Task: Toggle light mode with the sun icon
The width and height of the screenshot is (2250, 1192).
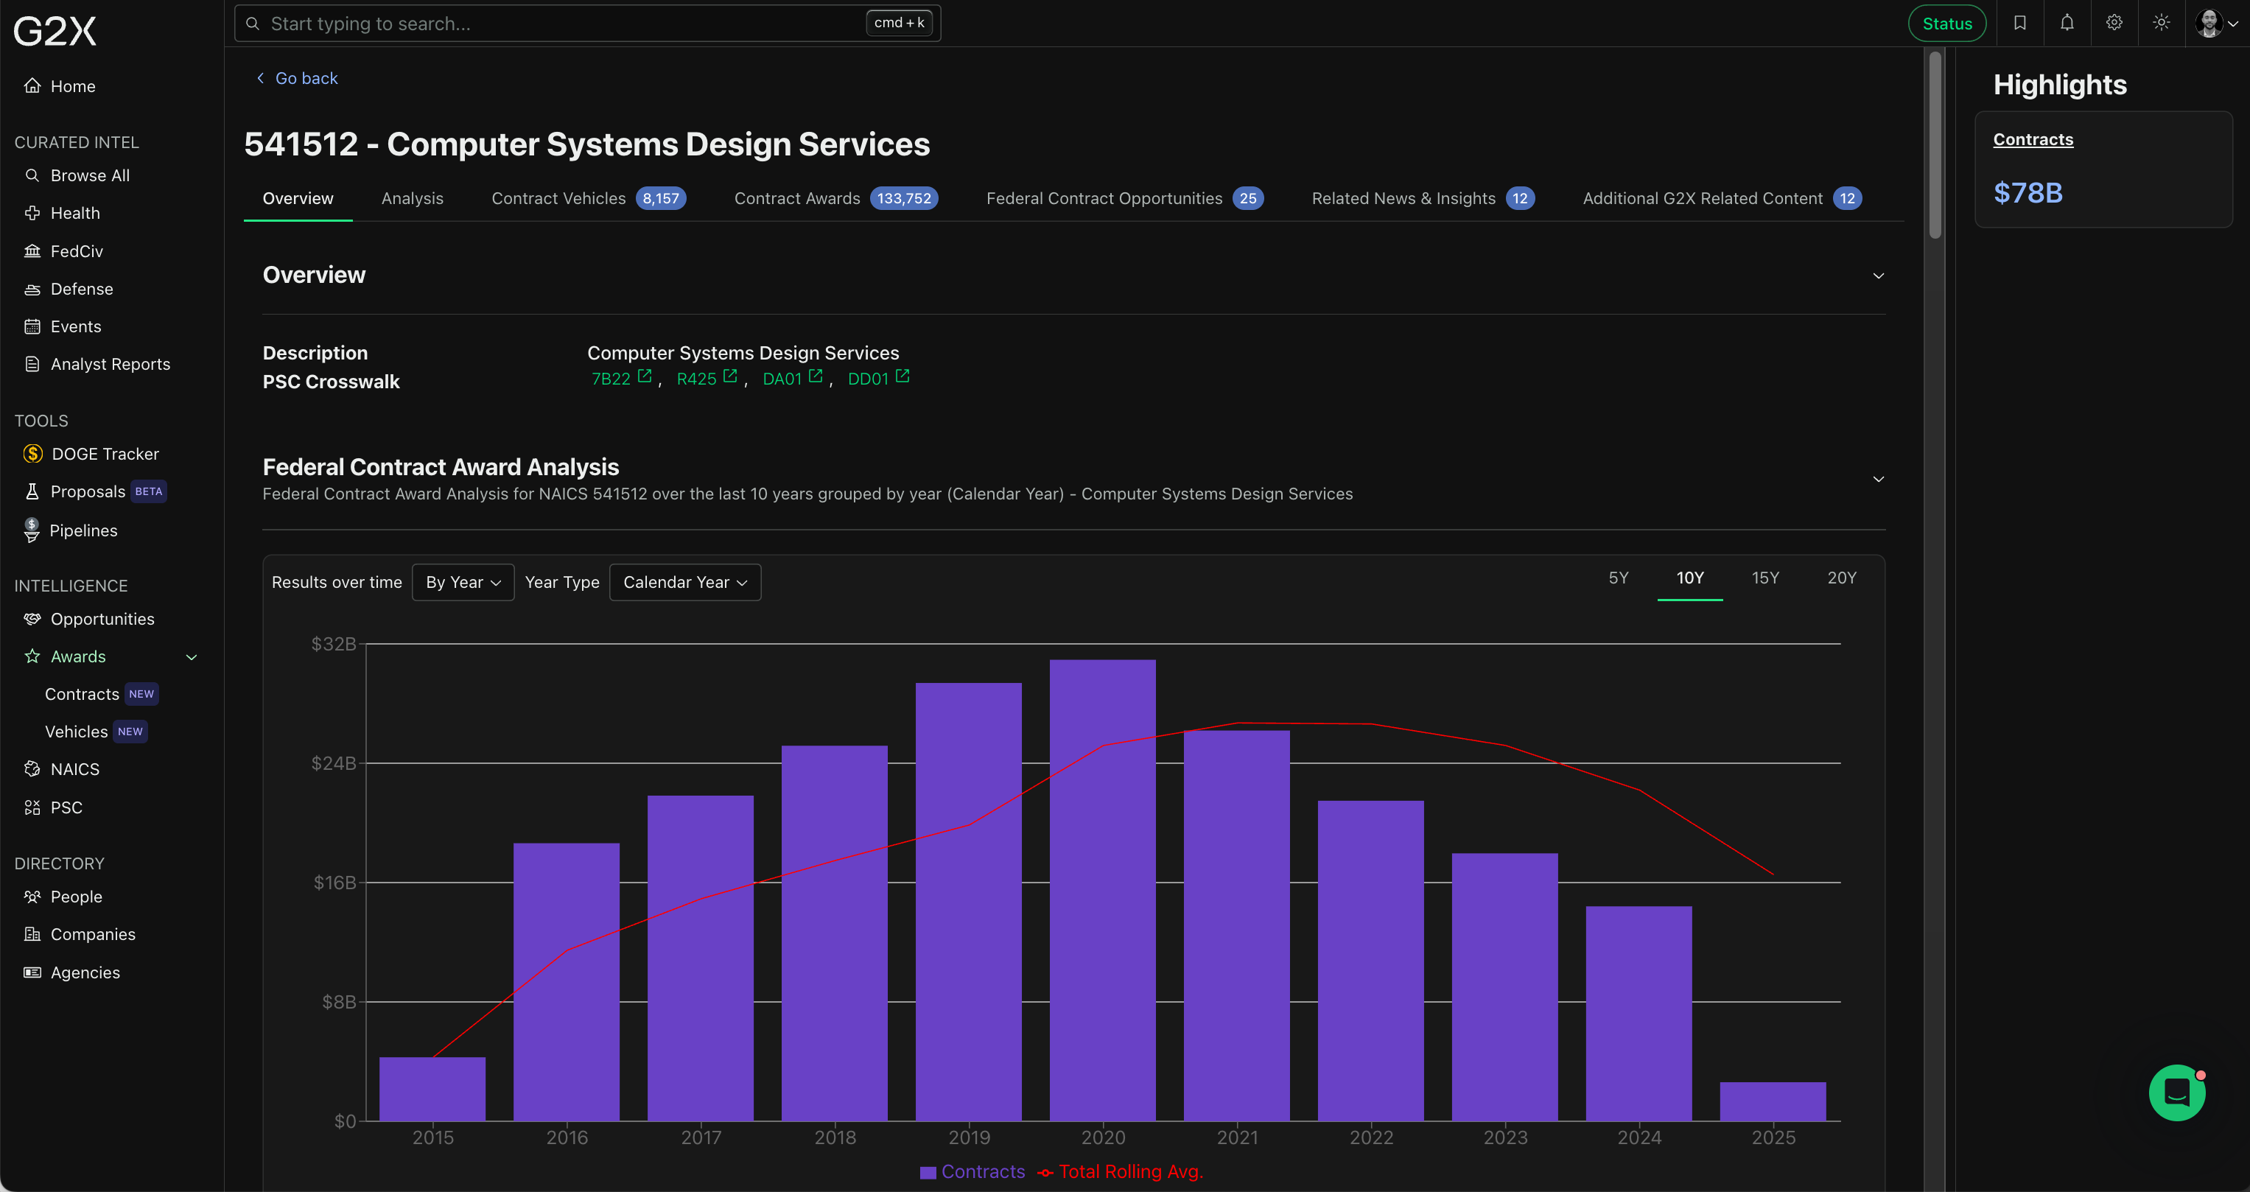Action: 2161,23
